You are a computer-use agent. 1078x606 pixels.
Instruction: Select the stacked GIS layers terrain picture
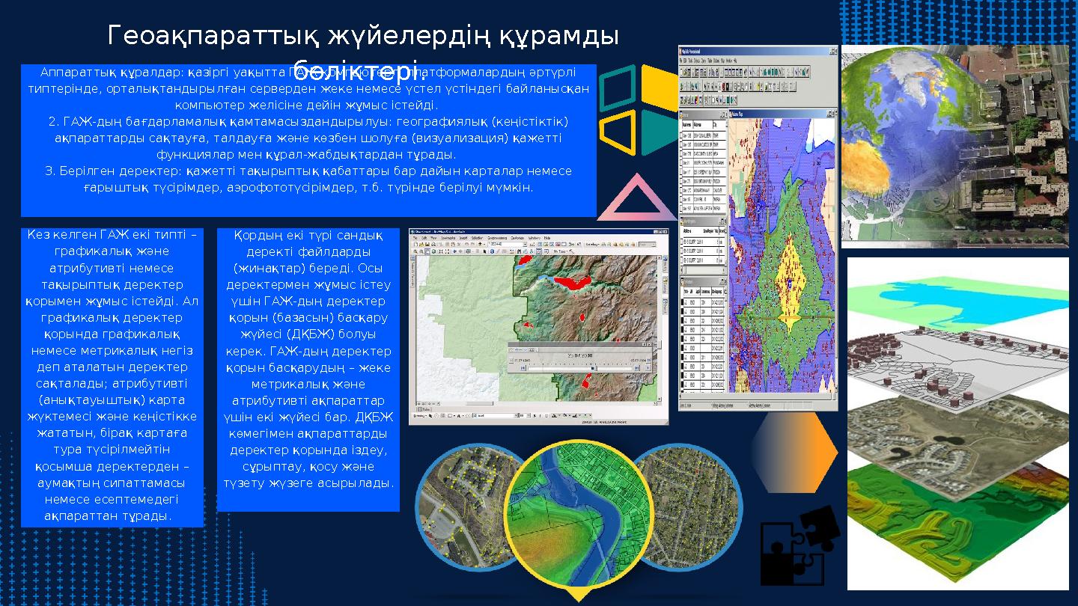[958, 424]
